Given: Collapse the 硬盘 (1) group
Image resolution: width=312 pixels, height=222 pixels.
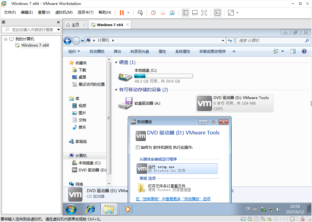Looking at the screenshot, I should tap(116, 63).
